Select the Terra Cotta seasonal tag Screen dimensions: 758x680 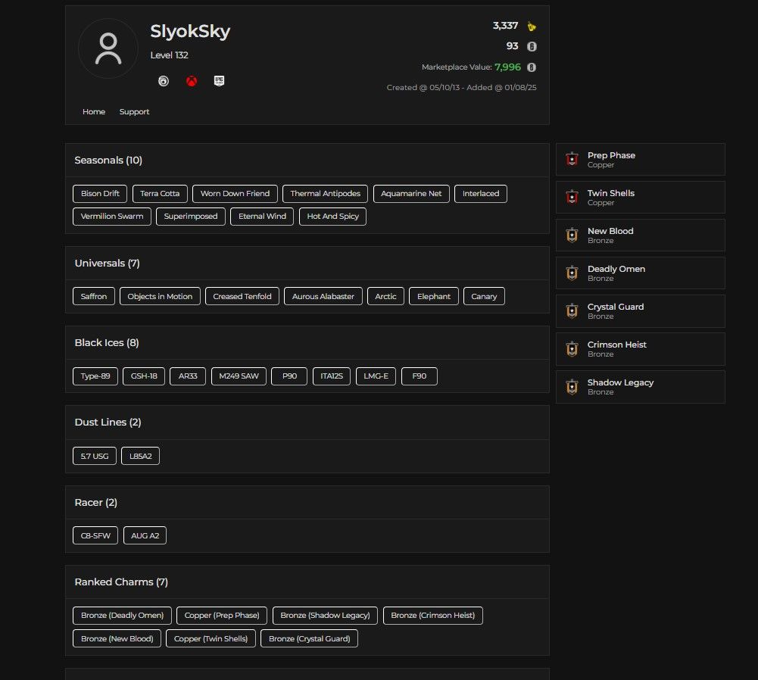tap(160, 193)
